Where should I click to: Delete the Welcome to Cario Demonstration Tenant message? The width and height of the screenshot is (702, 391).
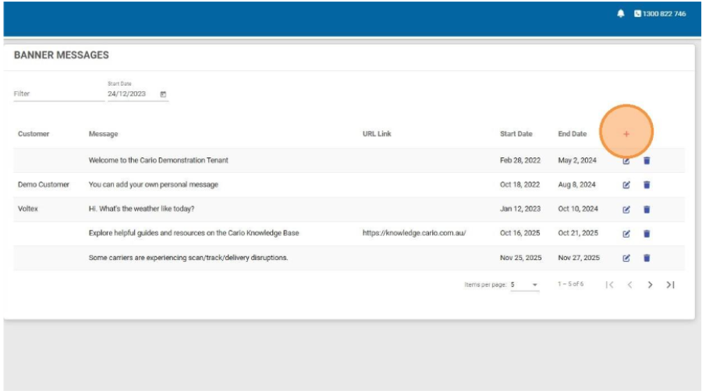pos(647,160)
